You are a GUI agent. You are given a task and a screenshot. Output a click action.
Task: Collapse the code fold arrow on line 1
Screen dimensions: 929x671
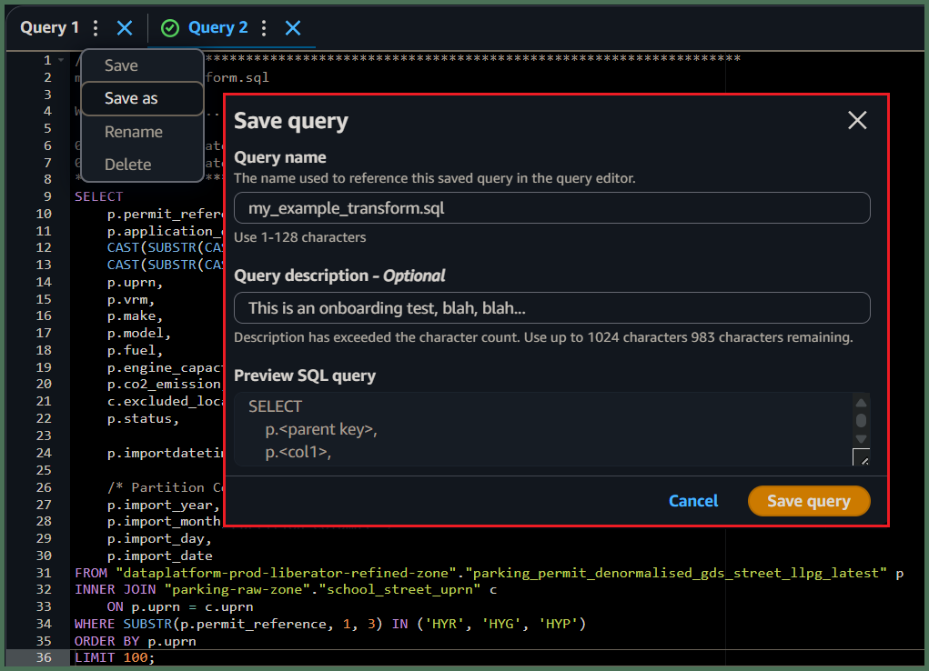[x=60, y=60]
